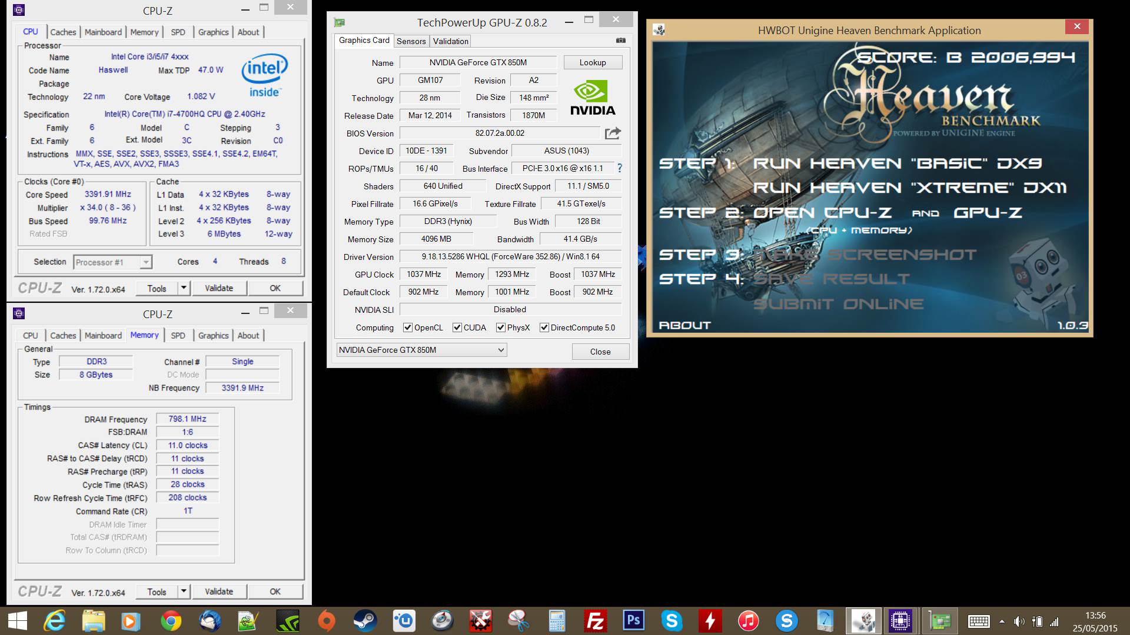Expand Tools dropdown arrow in top CPU-Z
Screen dimensions: 1130x635
pyautogui.click(x=184, y=288)
